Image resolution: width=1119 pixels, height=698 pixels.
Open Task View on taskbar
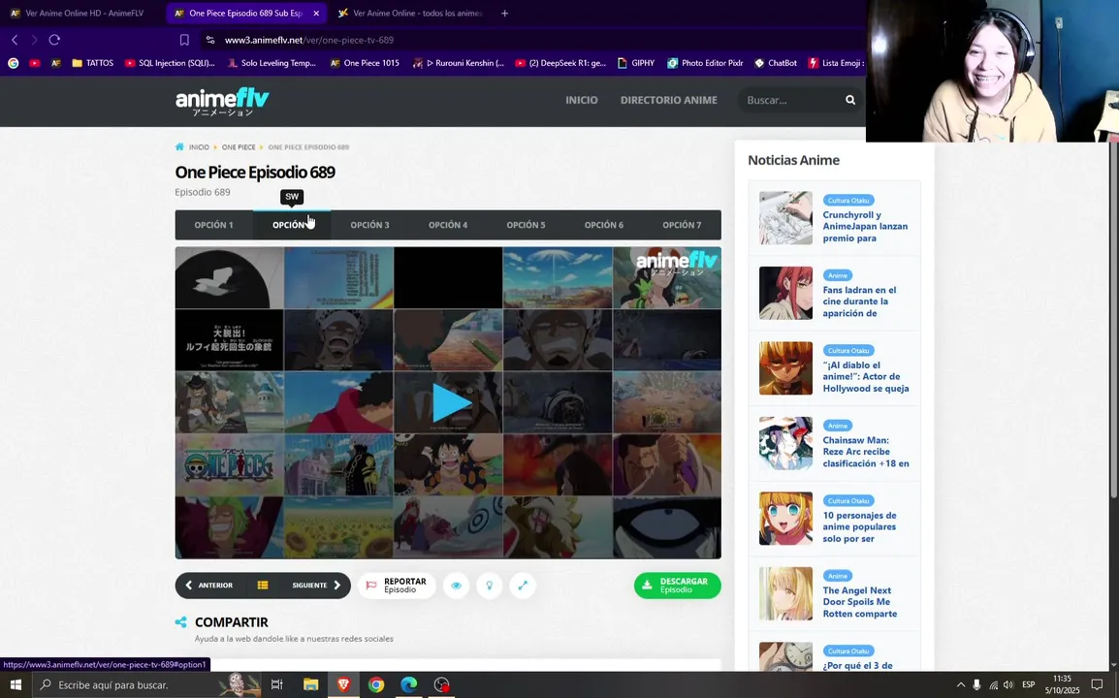coord(277,684)
